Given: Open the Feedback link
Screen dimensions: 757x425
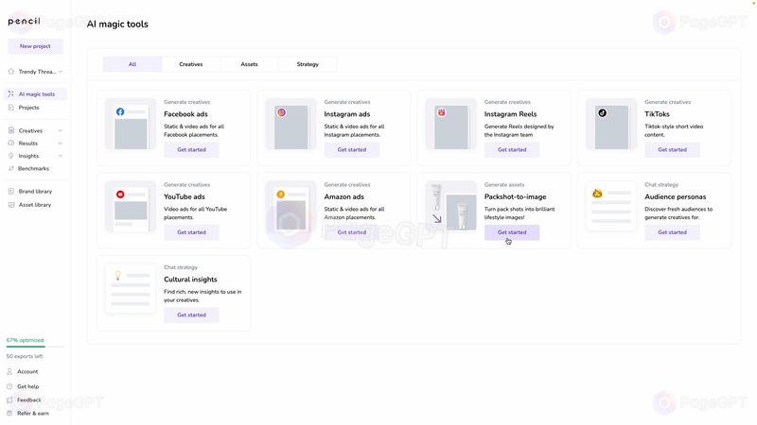Looking at the screenshot, I should point(29,399).
